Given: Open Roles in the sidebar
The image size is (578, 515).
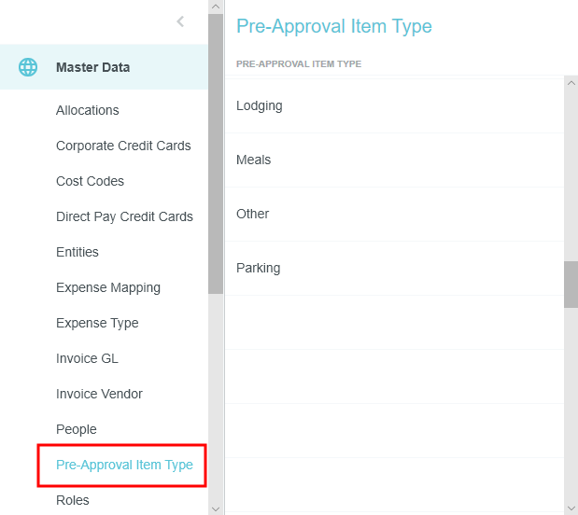Looking at the screenshot, I should pos(73,500).
